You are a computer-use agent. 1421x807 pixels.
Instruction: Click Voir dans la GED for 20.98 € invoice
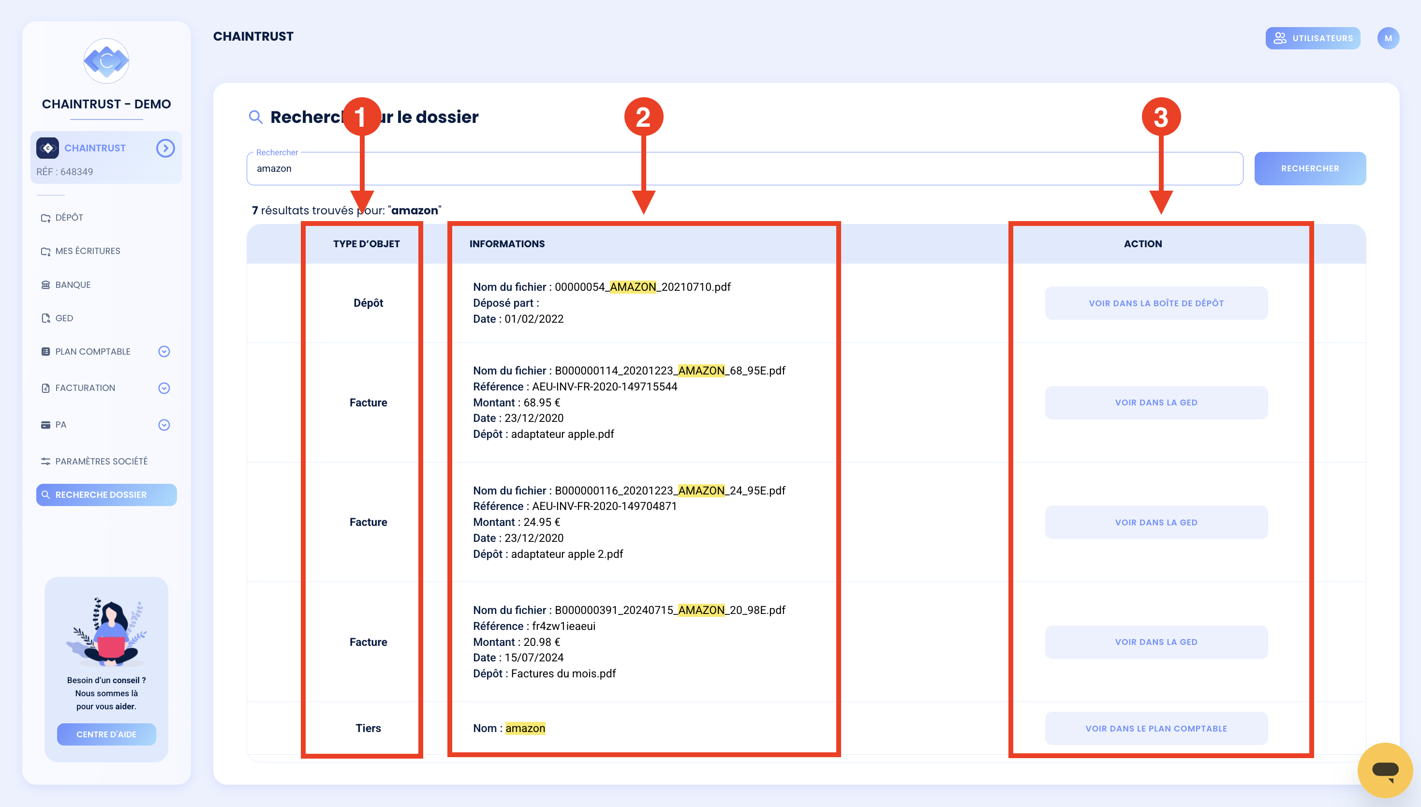1156,642
